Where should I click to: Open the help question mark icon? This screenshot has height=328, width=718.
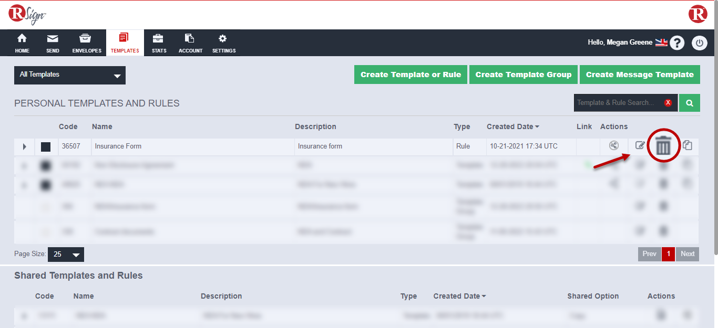pyautogui.click(x=677, y=43)
